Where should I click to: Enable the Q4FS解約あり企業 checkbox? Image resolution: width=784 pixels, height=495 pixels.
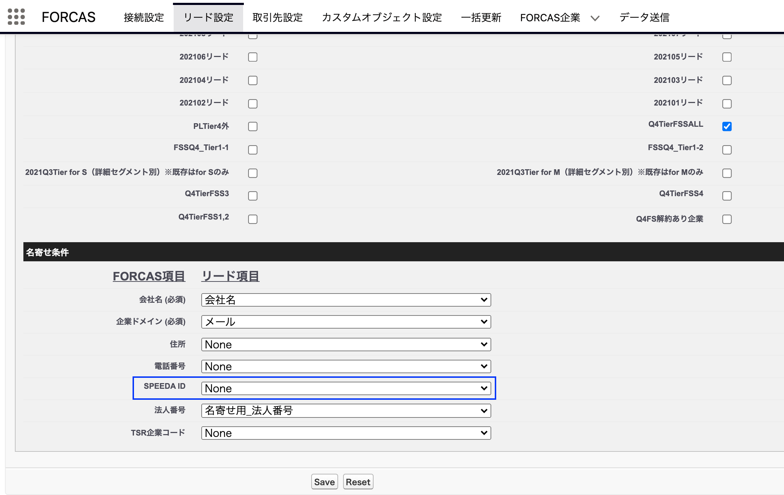pyautogui.click(x=727, y=219)
